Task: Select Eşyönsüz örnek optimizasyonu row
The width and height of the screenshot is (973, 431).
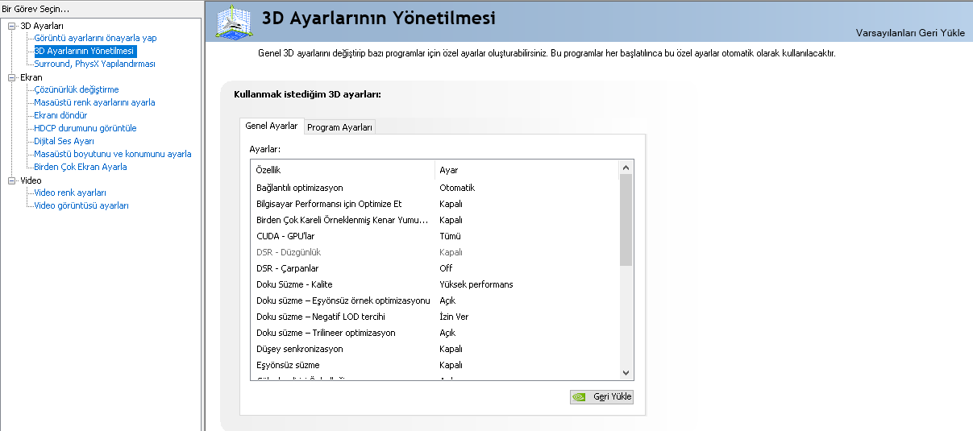Action: (435, 300)
